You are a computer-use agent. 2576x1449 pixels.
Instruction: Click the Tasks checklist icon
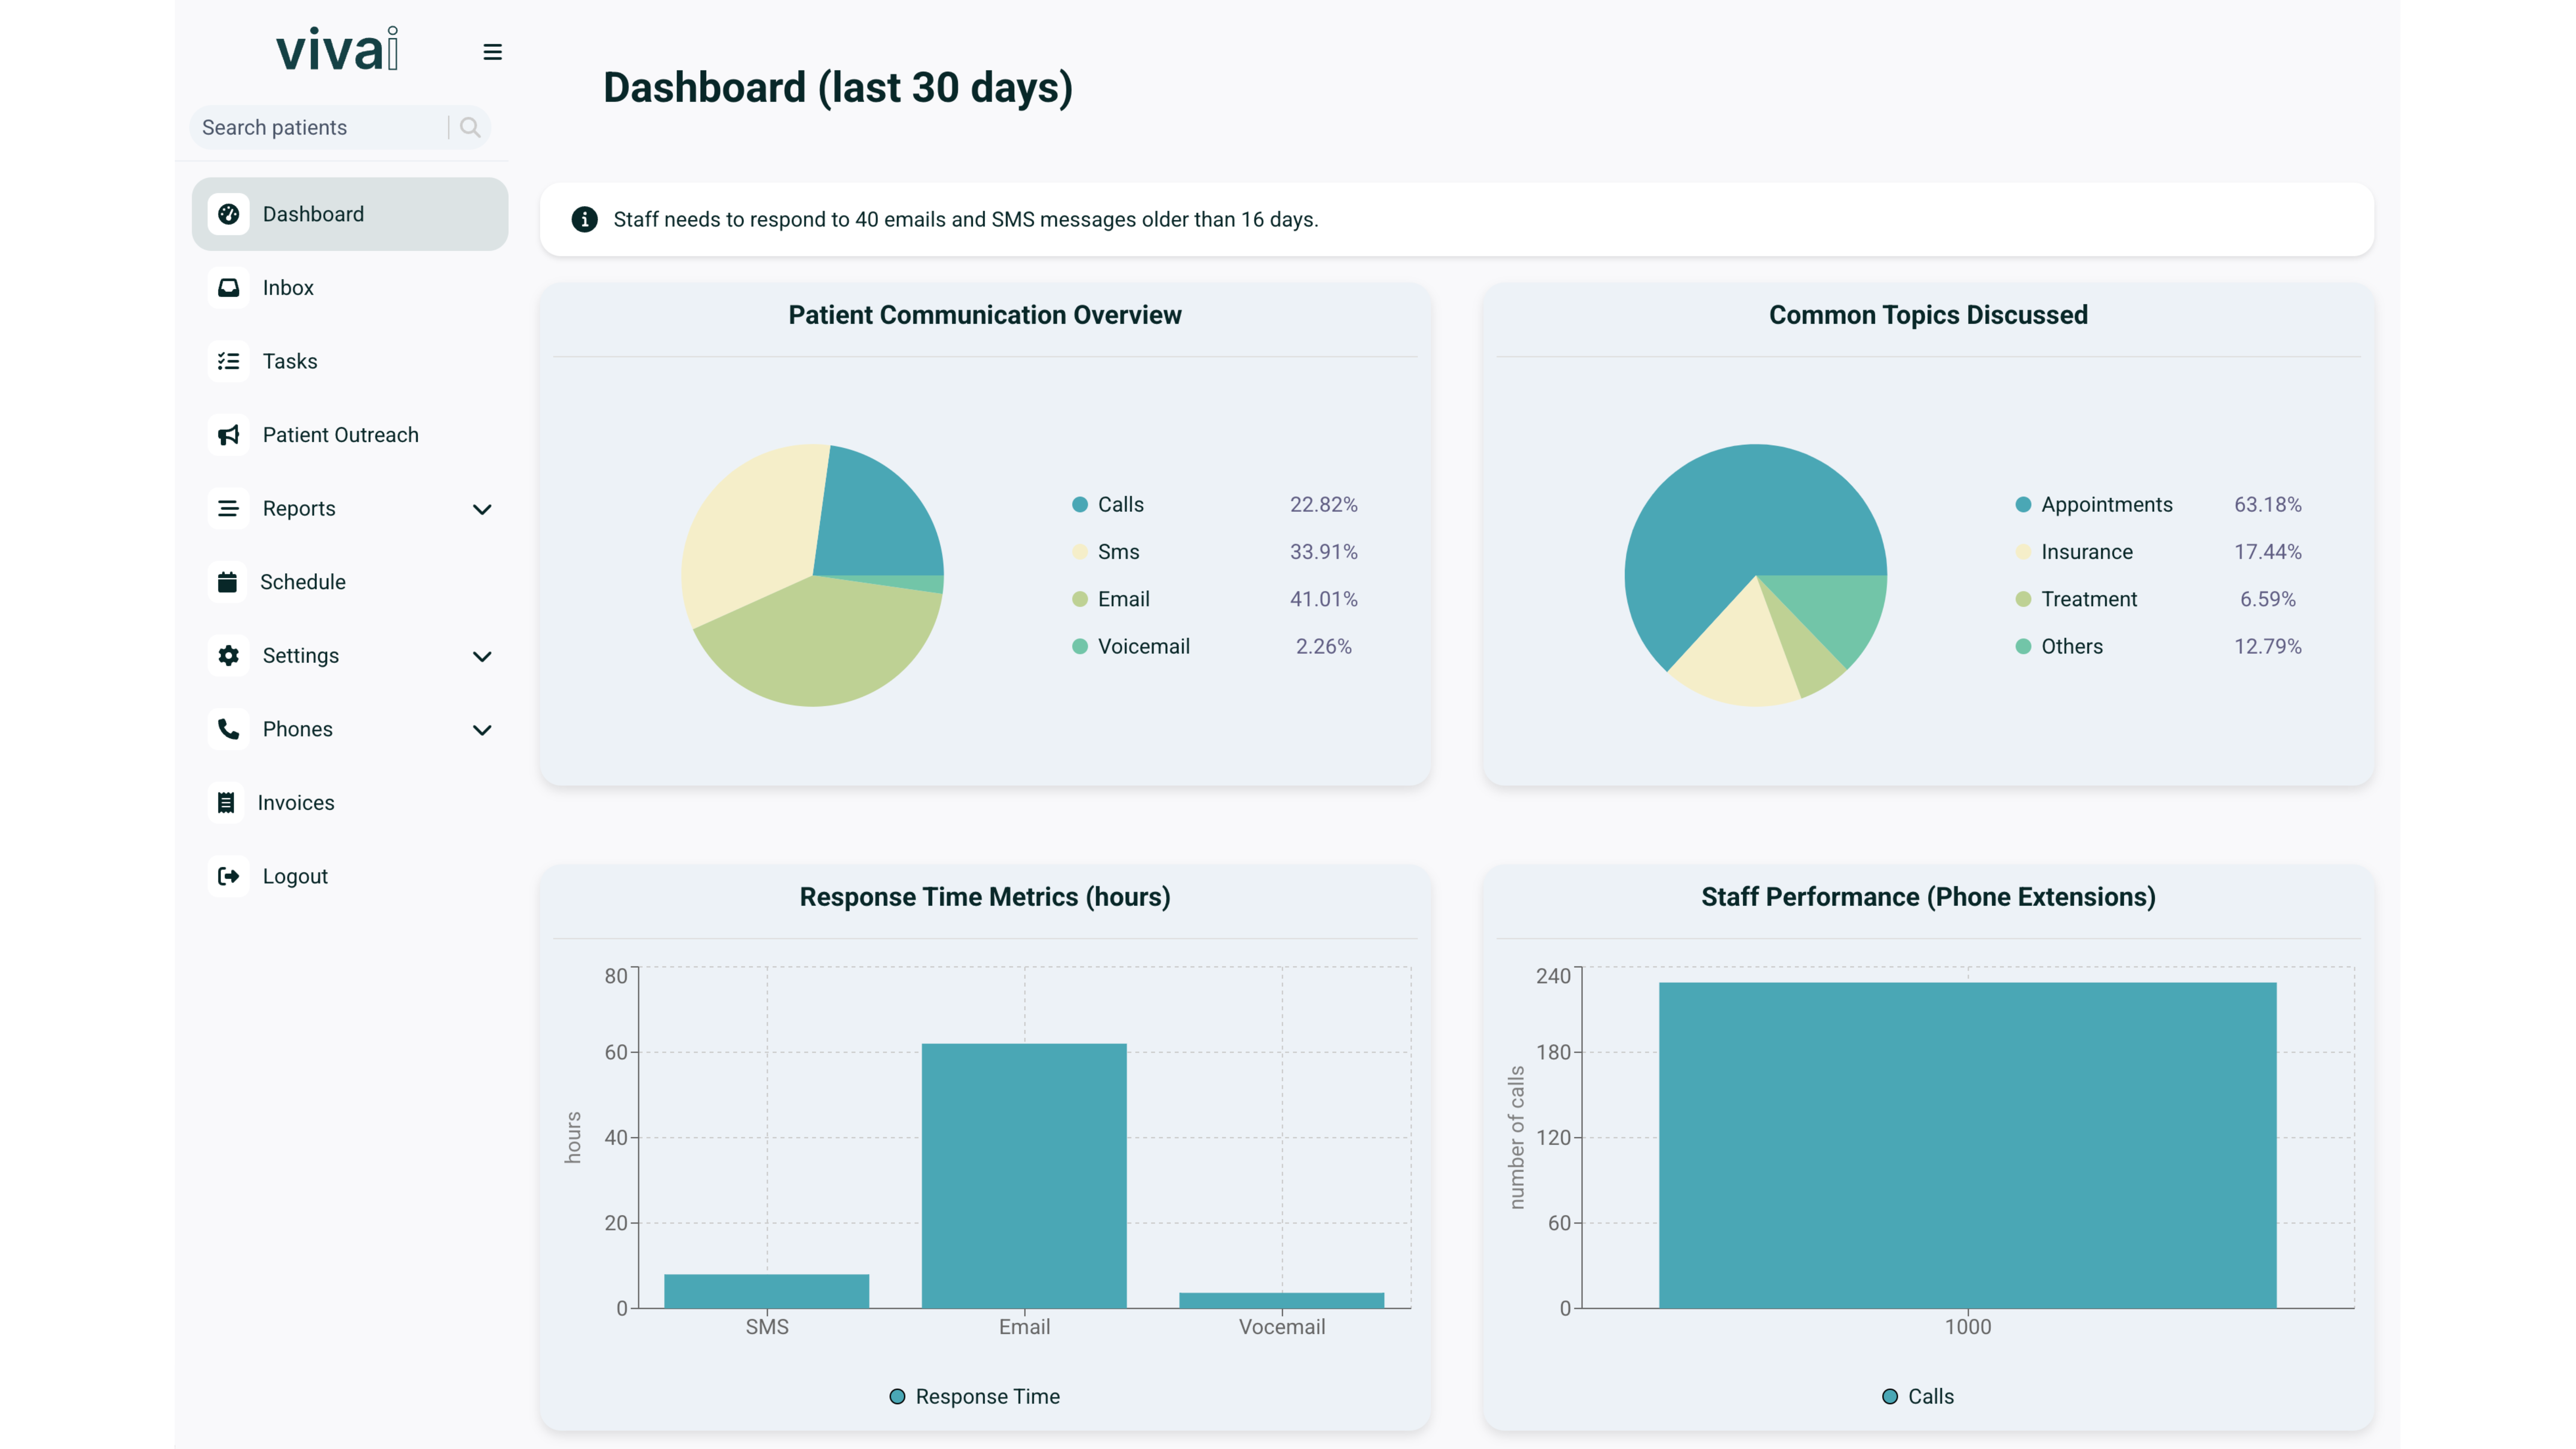pyautogui.click(x=228, y=361)
